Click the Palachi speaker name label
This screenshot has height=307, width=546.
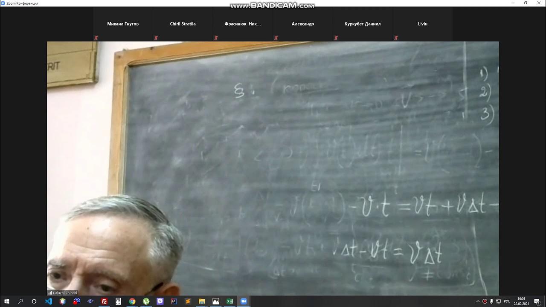(x=63, y=293)
